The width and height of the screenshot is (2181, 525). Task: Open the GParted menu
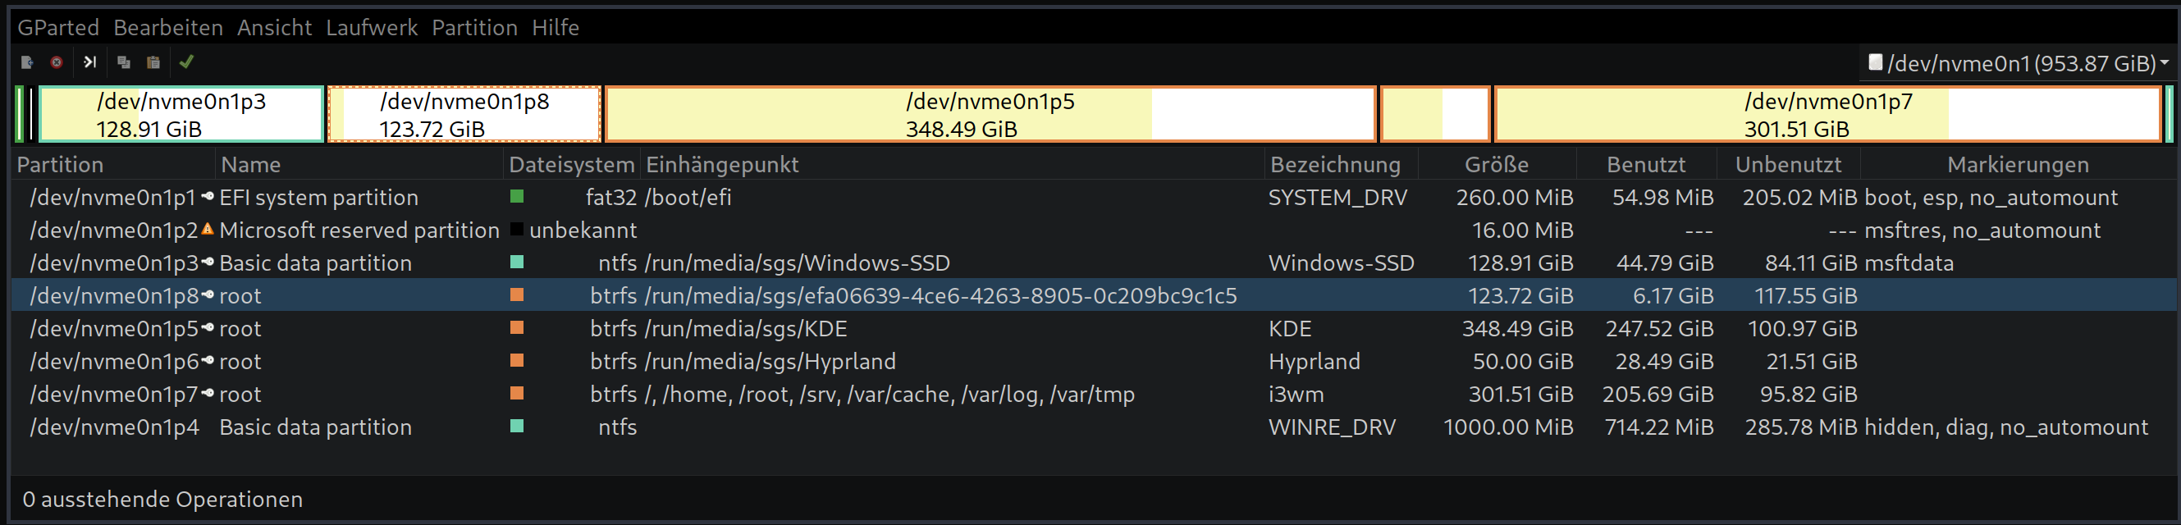(x=58, y=28)
